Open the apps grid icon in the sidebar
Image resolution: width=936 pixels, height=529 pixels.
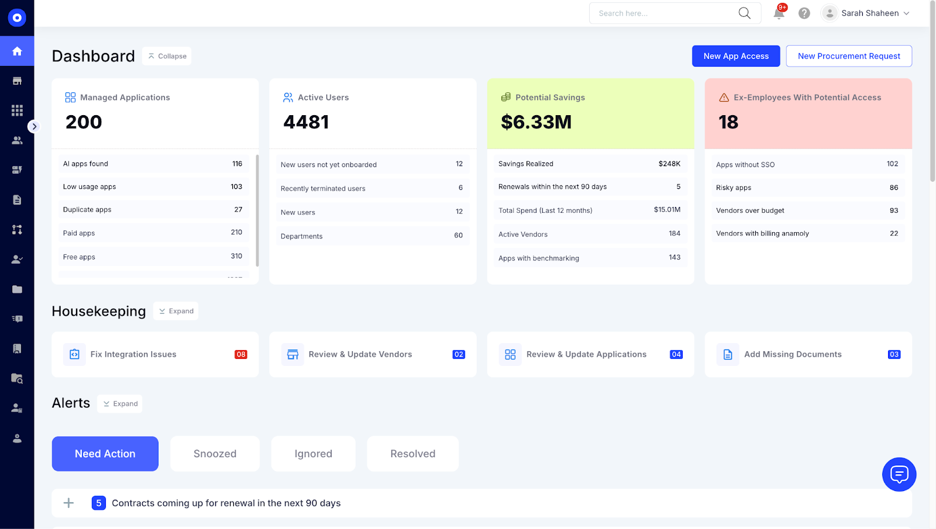tap(18, 110)
